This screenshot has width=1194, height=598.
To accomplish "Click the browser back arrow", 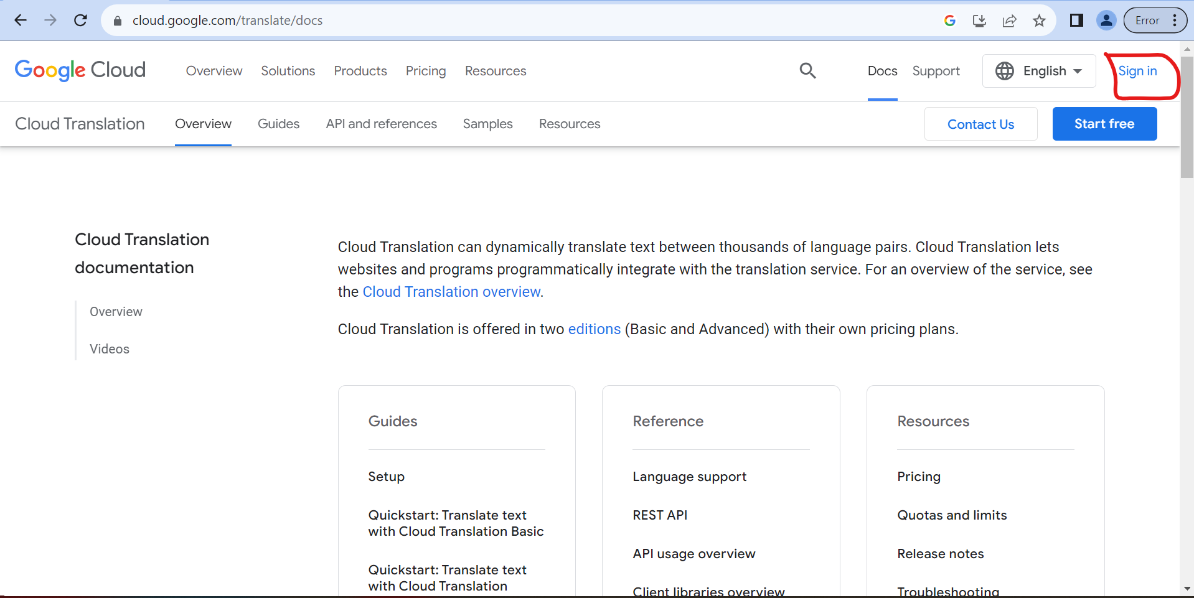I will click(x=21, y=21).
